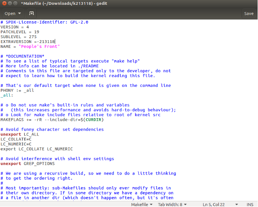Click the SPDX-License-Identifier comment line
The height and width of the screenshot is (207, 258).
(x=45, y=22)
